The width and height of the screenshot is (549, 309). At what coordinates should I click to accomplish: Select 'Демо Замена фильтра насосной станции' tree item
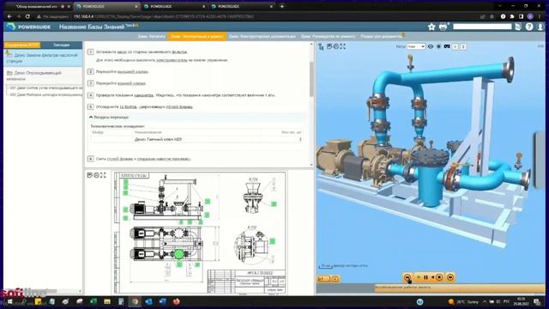coord(43,58)
